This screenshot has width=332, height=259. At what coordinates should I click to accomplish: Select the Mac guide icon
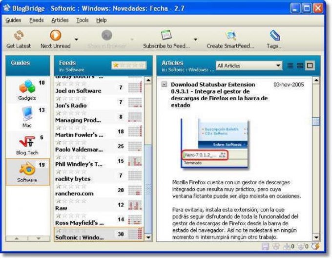pyautogui.click(x=27, y=114)
